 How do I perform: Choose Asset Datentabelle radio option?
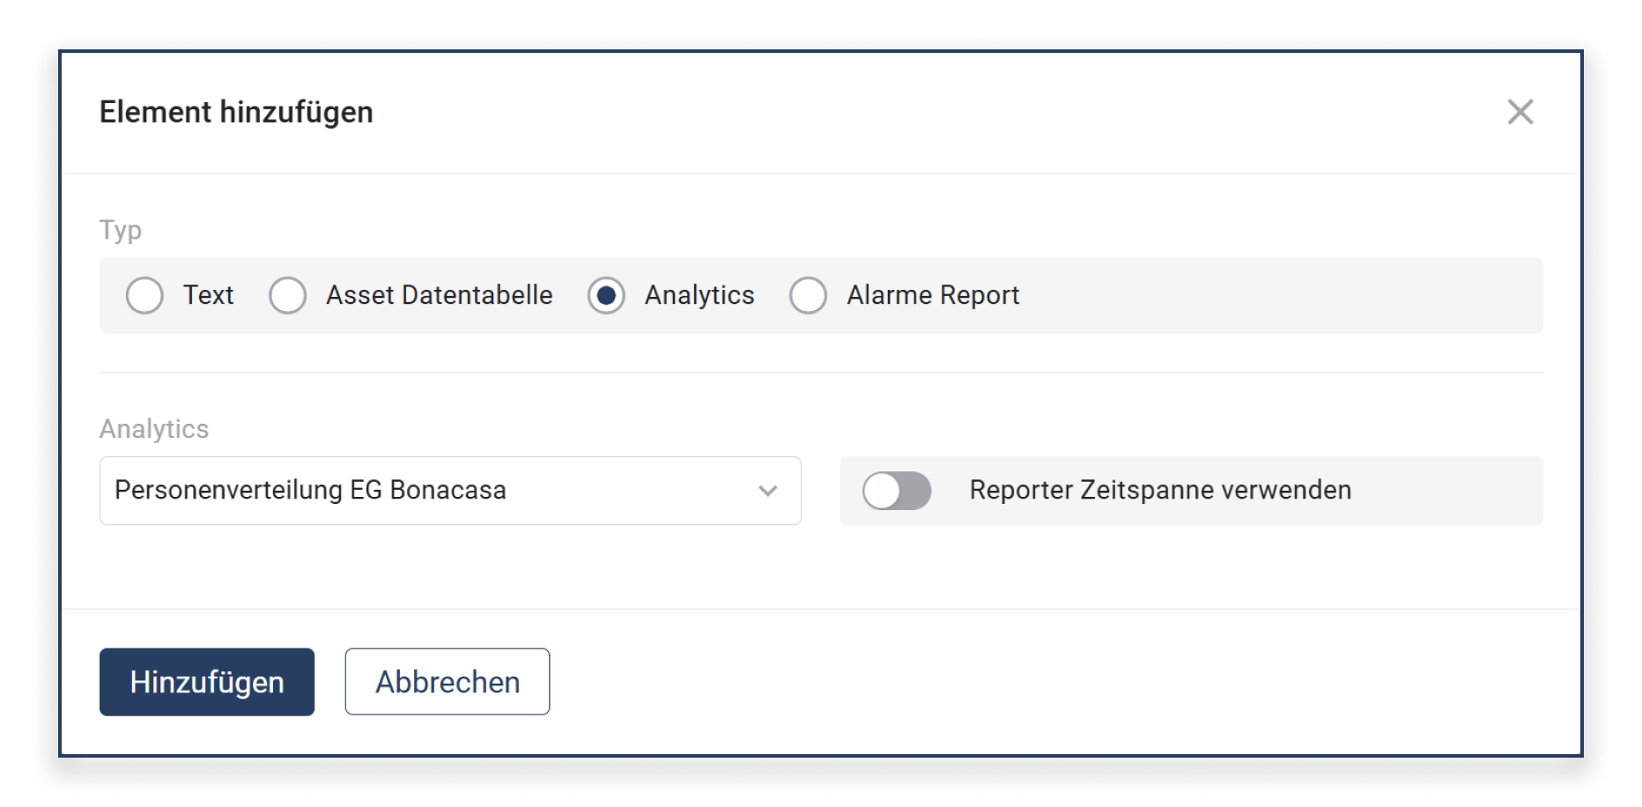tap(288, 295)
